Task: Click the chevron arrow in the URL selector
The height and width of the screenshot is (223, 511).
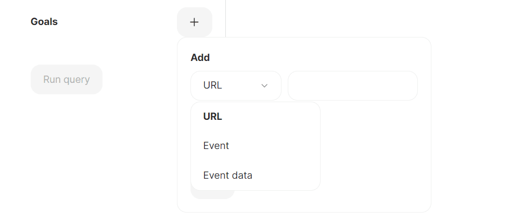Action: [x=264, y=85]
